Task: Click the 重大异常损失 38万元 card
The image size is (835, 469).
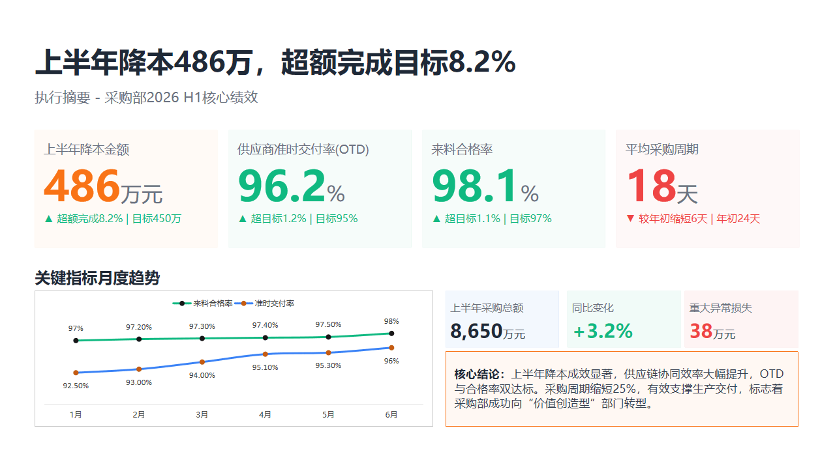Action: [741, 319]
